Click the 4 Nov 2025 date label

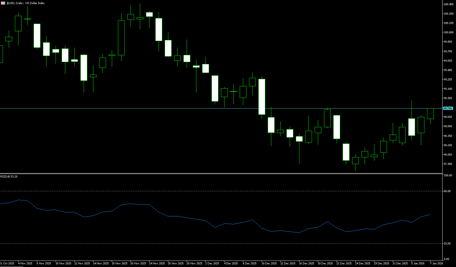pos(25,263)
